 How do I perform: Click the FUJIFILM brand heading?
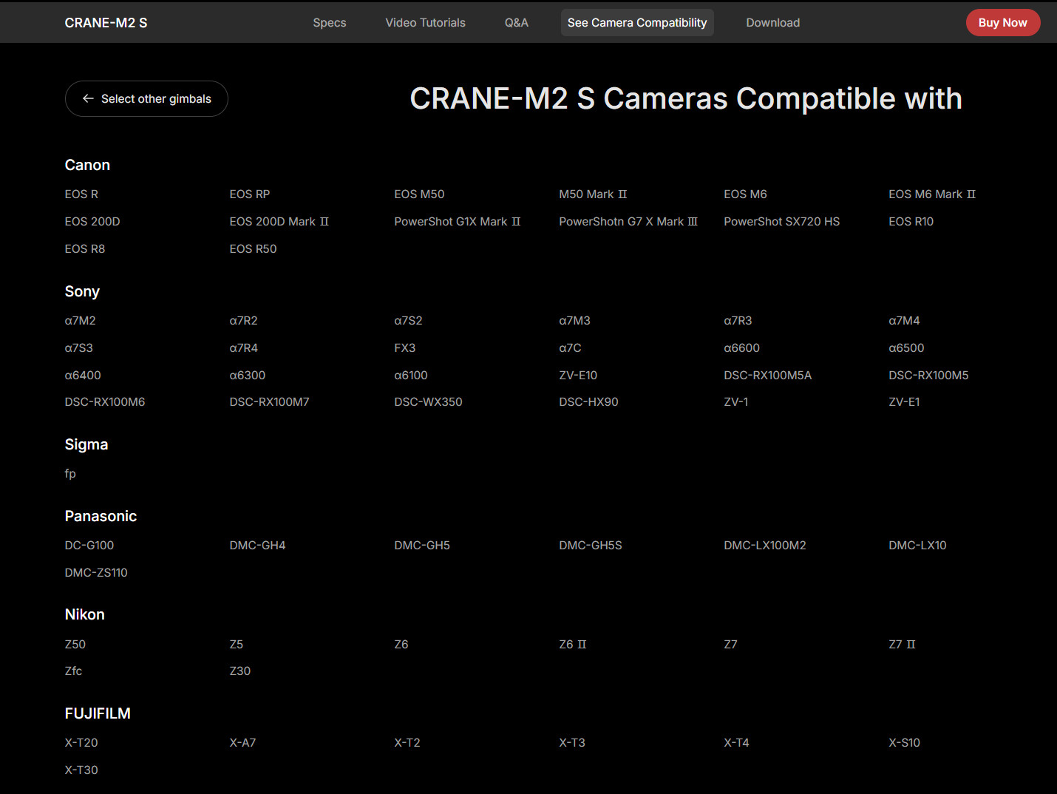pyautogui.click(x=98, y=714)
